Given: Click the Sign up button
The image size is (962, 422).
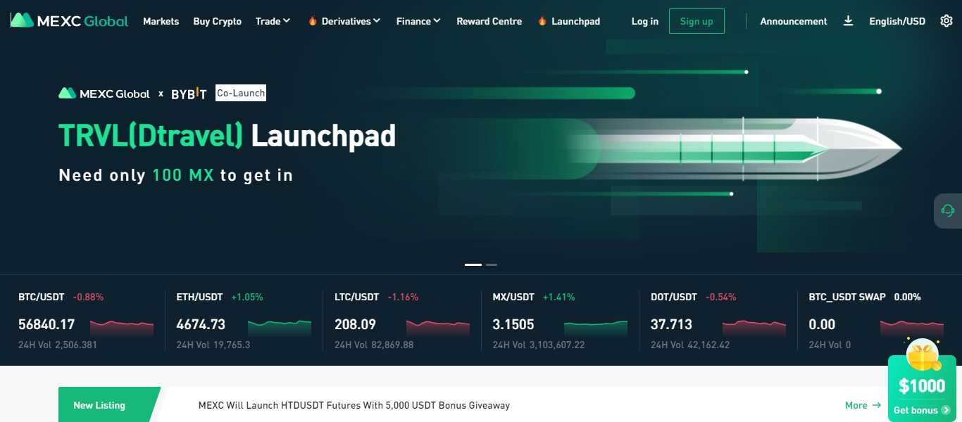Looking at the screenshot, I should tap(696, 21).
